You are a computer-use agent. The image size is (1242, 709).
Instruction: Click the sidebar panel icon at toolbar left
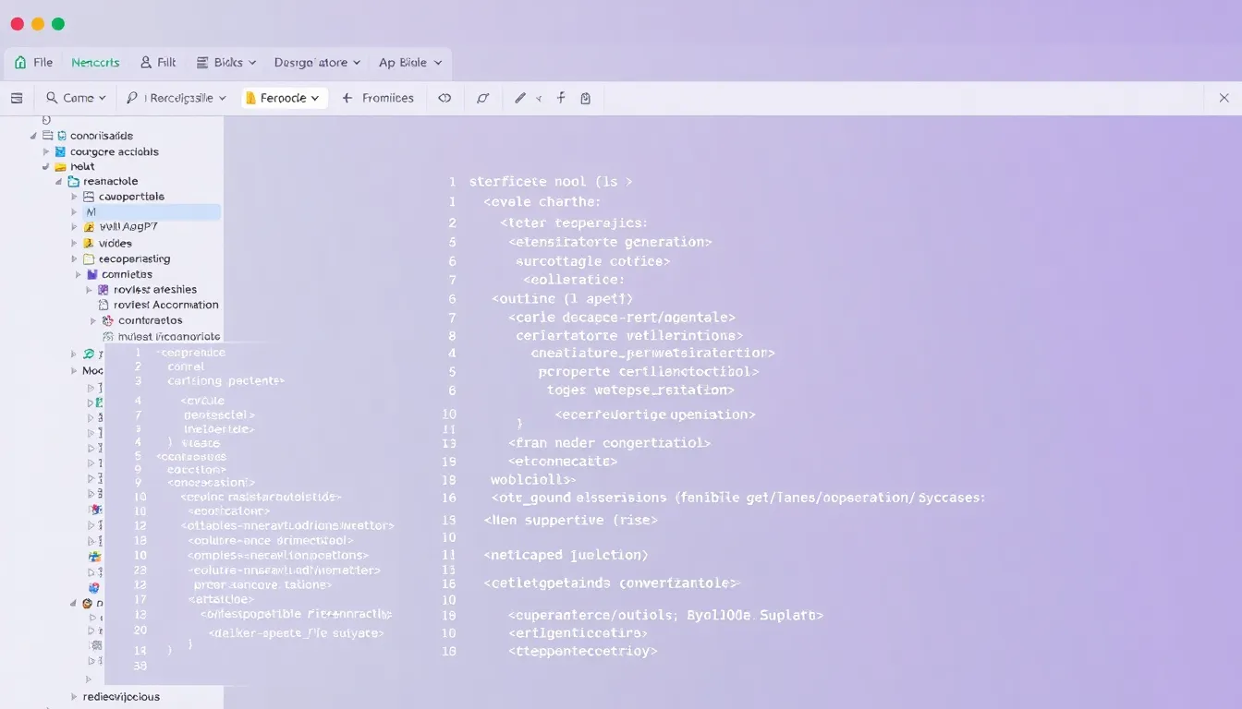point(16,98)
